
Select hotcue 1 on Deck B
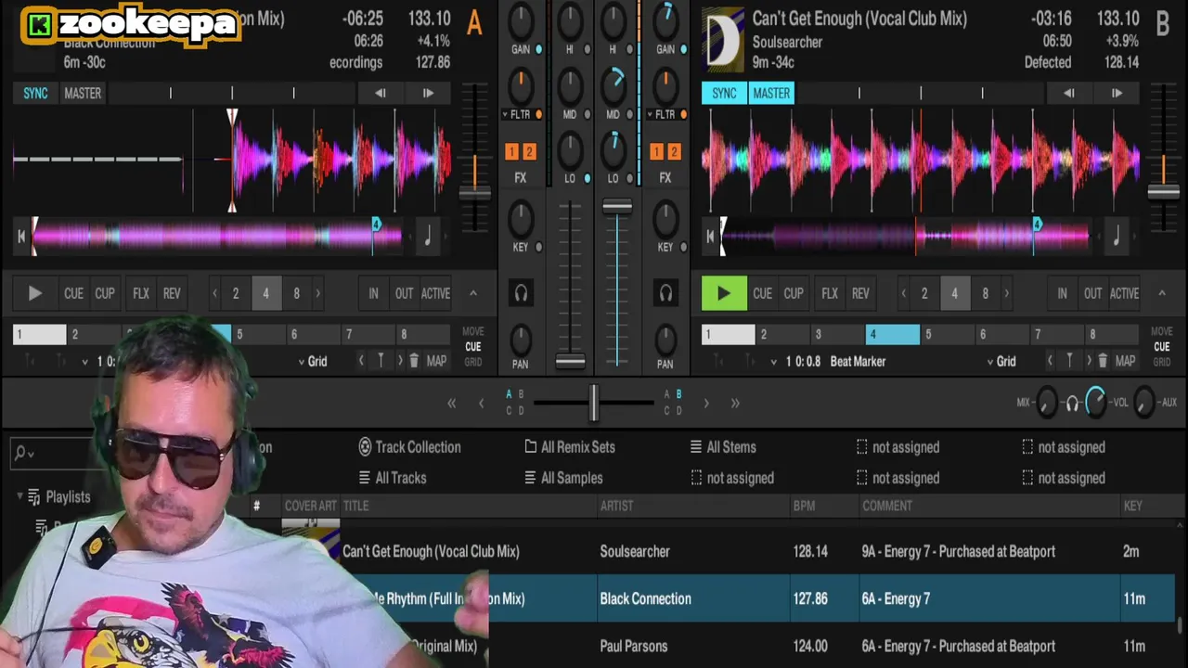tap(729, 334)
